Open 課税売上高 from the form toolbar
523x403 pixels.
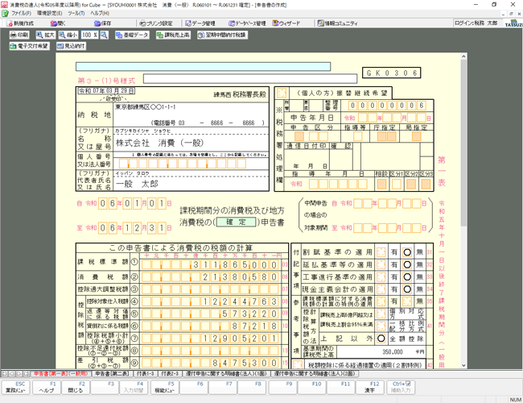point(173,35)
